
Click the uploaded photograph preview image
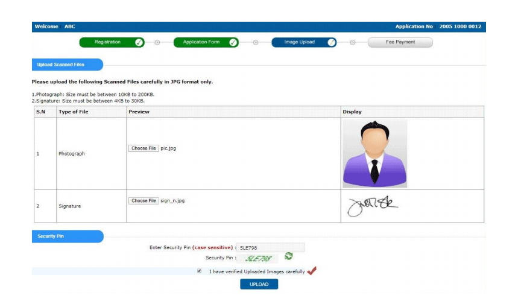pyautogui.click(x=374, y=153)
